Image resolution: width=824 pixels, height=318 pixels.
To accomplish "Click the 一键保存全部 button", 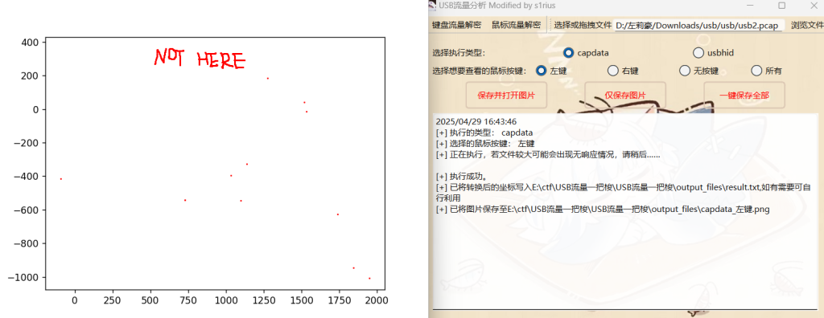I will point(744,95).
